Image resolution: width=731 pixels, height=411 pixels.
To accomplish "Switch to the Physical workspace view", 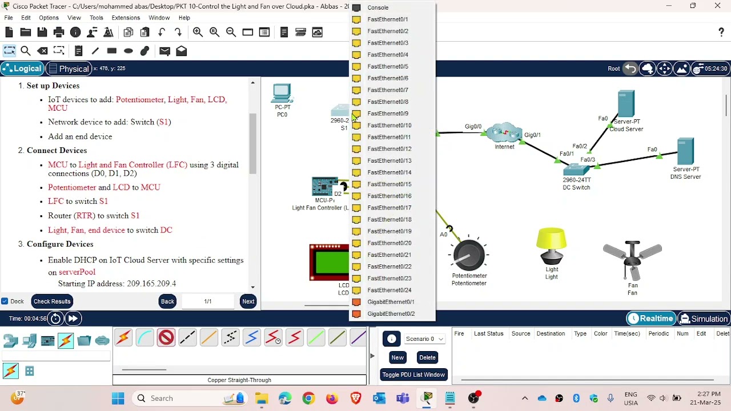I will click(69, 68).
